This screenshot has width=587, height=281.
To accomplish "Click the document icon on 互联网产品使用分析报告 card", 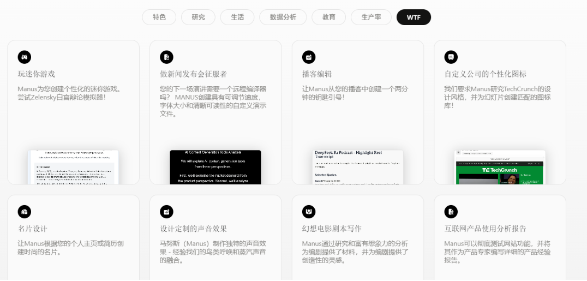I will pyautogui.click(x=451, y=212).
